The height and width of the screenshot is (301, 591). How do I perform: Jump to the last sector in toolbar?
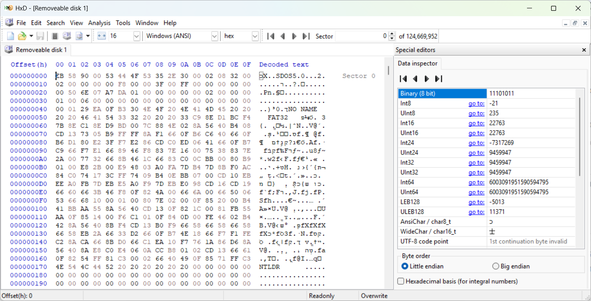coord(306,36)
